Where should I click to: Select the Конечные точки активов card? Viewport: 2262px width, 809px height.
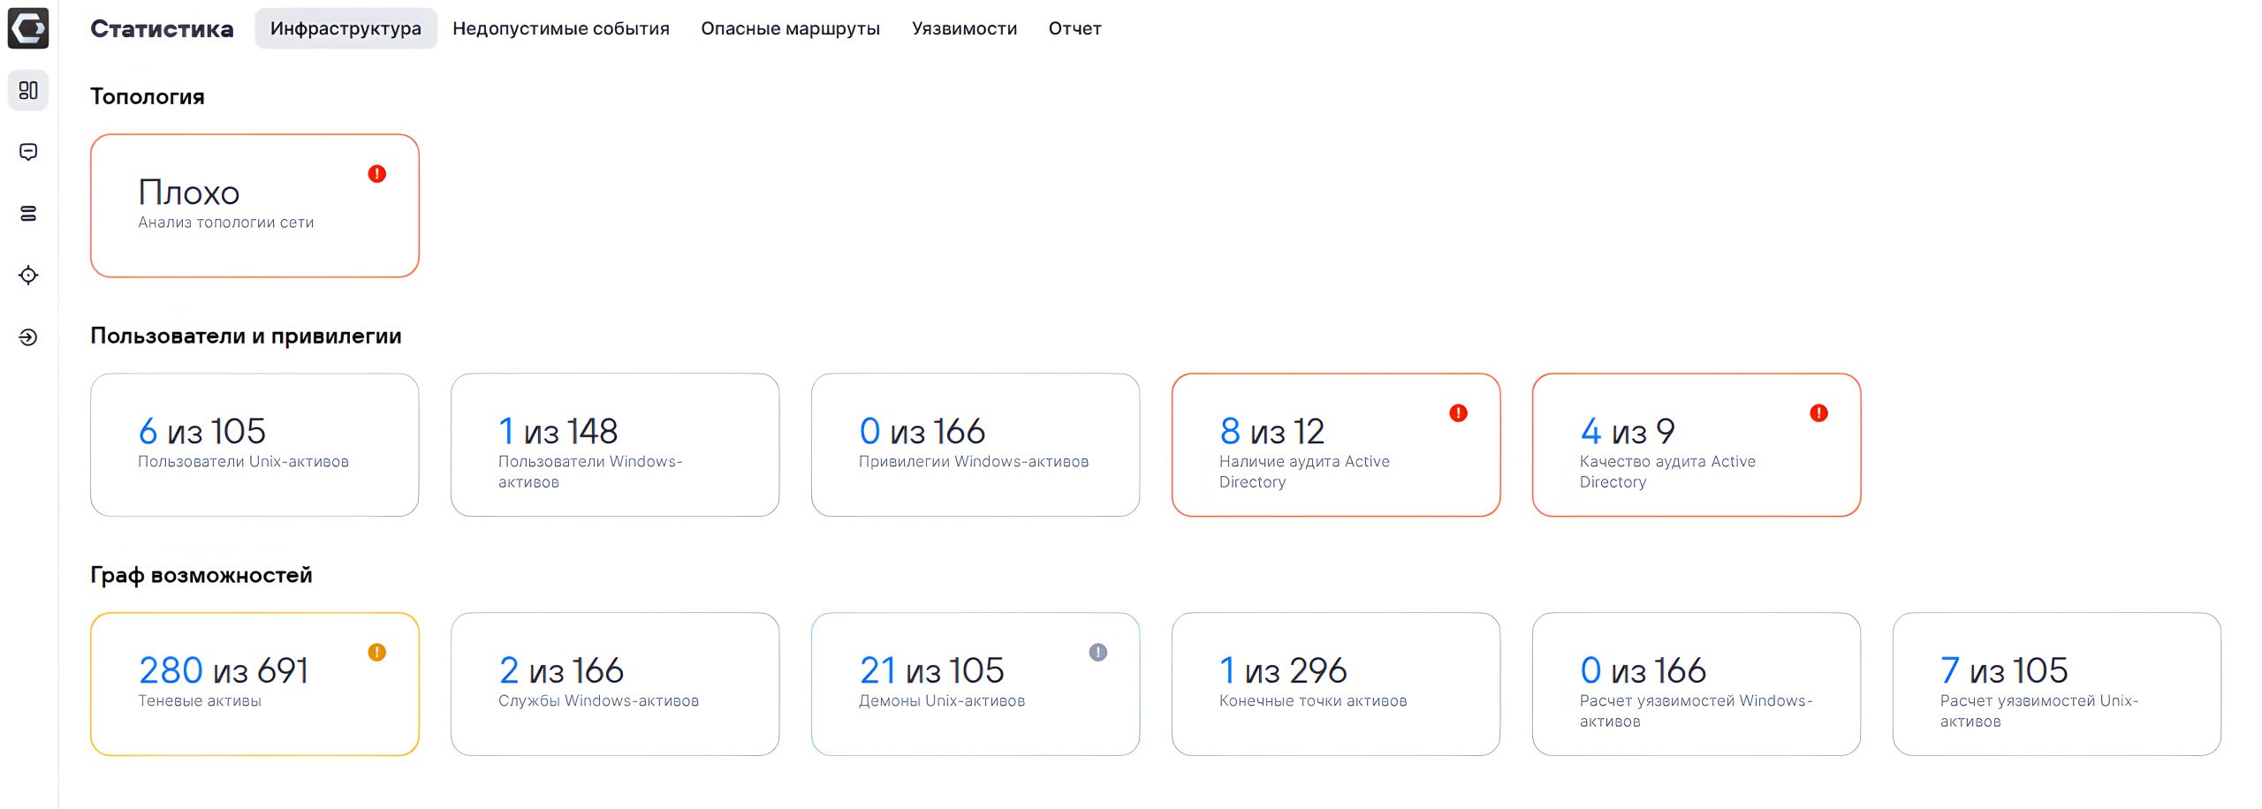(1336, 684)
